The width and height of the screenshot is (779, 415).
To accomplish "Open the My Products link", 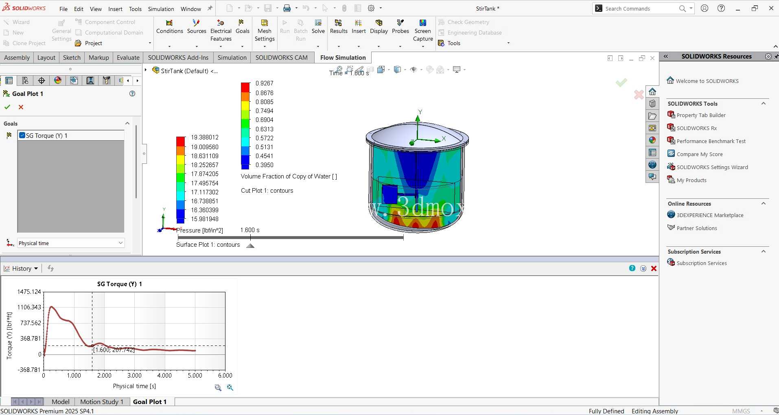I will click(x=691, y=180).
